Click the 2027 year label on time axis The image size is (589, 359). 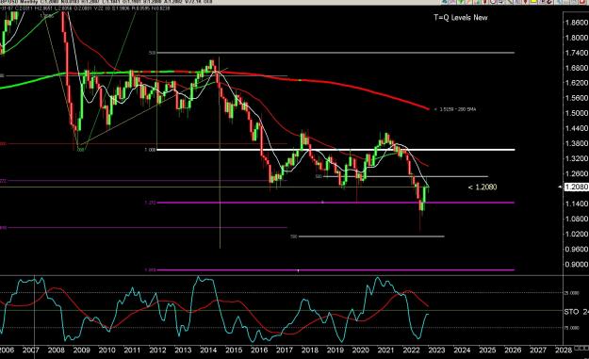(538, 350)
